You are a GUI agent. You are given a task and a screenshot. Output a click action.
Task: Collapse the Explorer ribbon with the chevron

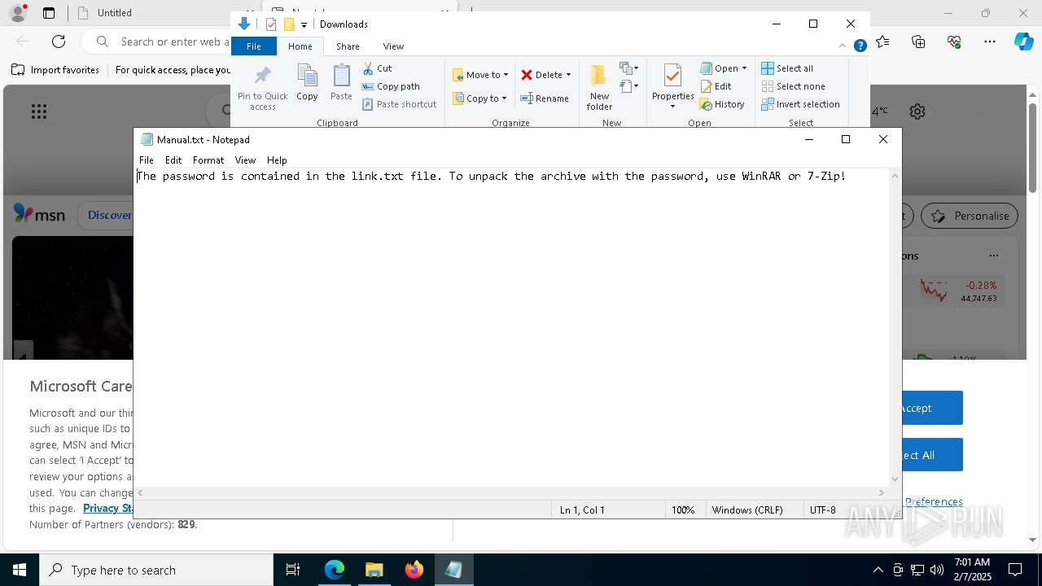pyautogui.click(x=843, y=46)
